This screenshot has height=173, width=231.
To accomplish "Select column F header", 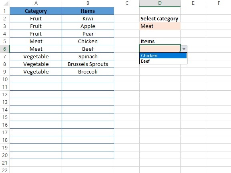I will click(219, 3).
